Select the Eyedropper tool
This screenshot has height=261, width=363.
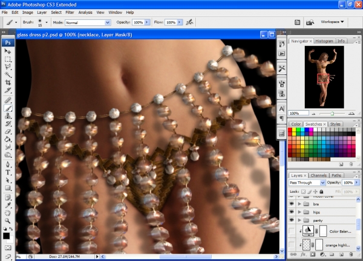8,205
